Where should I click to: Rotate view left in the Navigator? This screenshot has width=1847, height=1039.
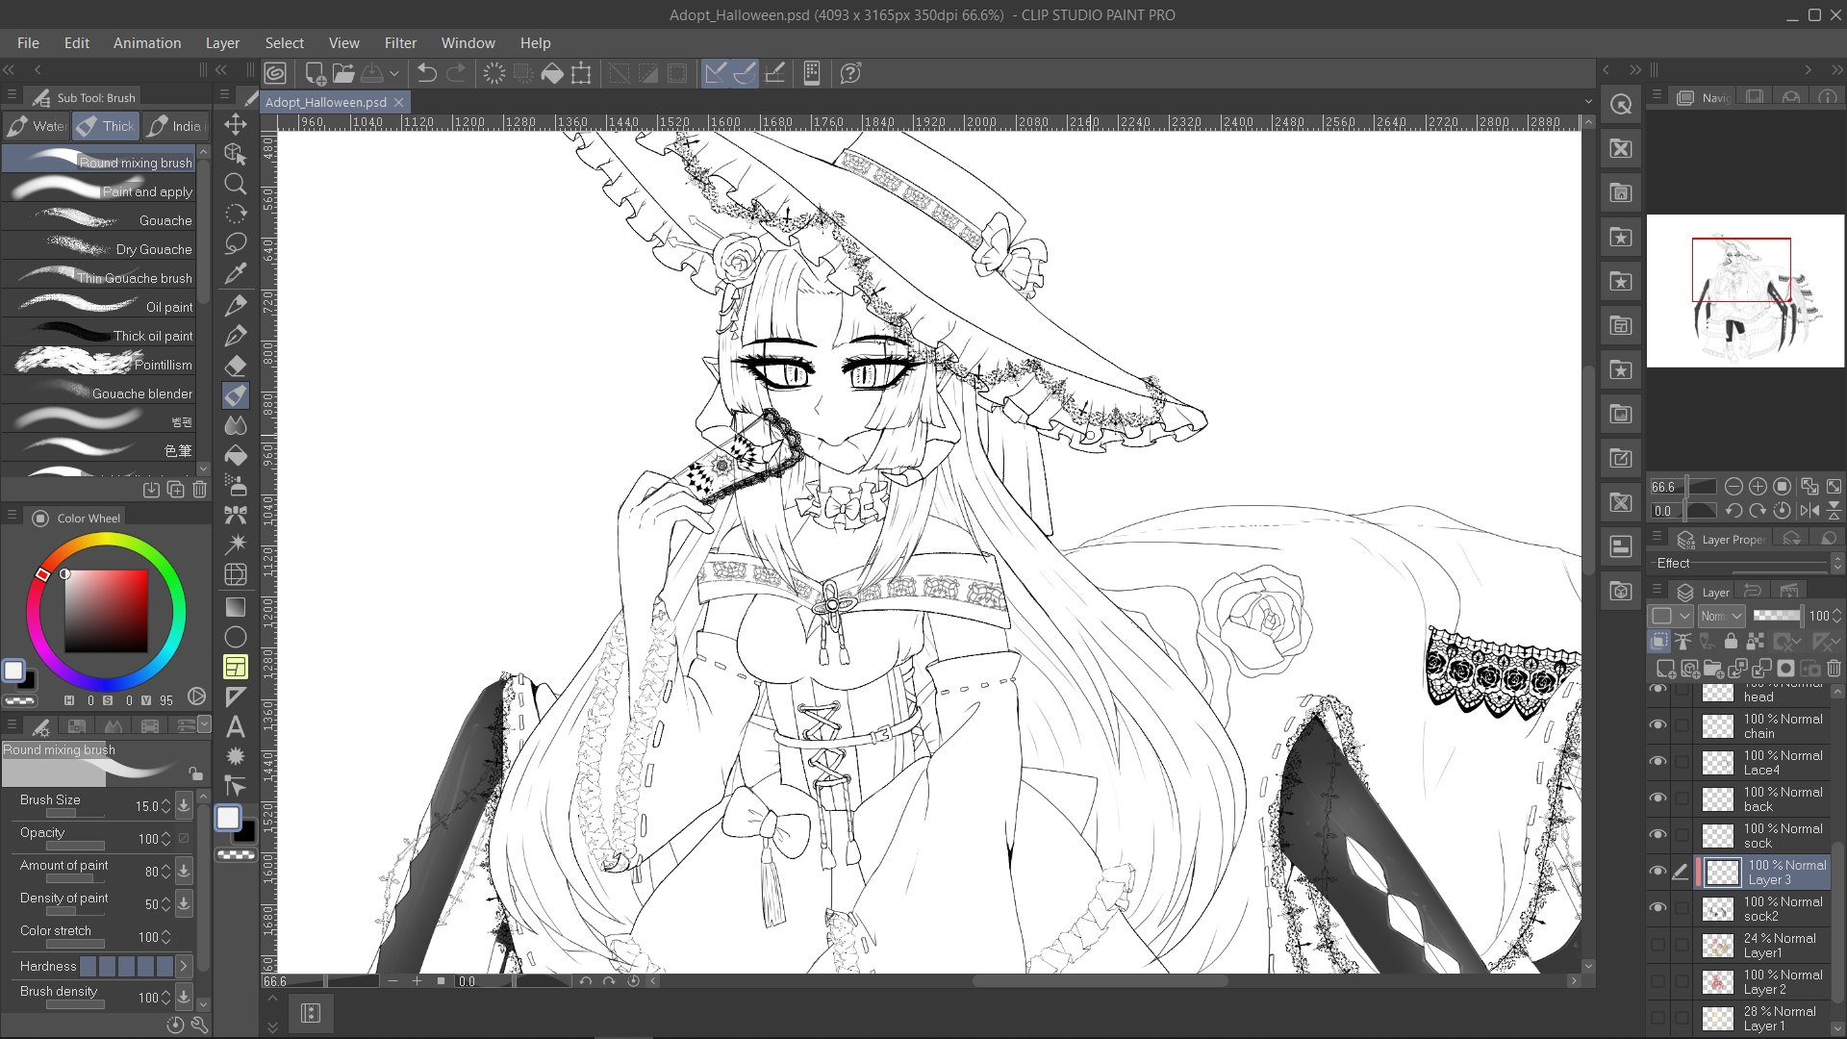pyautogui.click(x=1733, y=511)
